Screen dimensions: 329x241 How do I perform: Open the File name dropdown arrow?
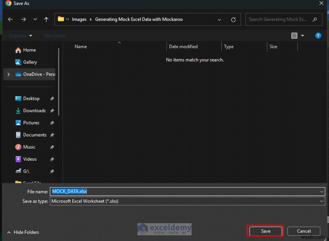click(x=322, y=192)
